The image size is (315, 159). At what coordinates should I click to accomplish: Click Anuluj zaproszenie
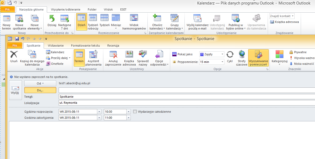(113, 58)
